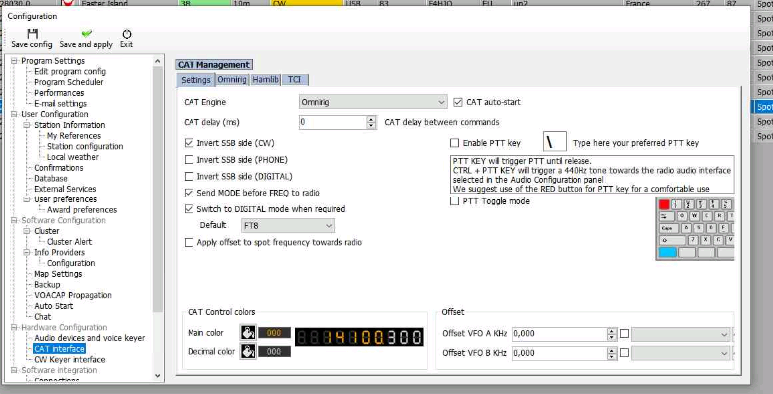Open E-mail settings tree item
The image size is (773, 394).
pos(60,104)
